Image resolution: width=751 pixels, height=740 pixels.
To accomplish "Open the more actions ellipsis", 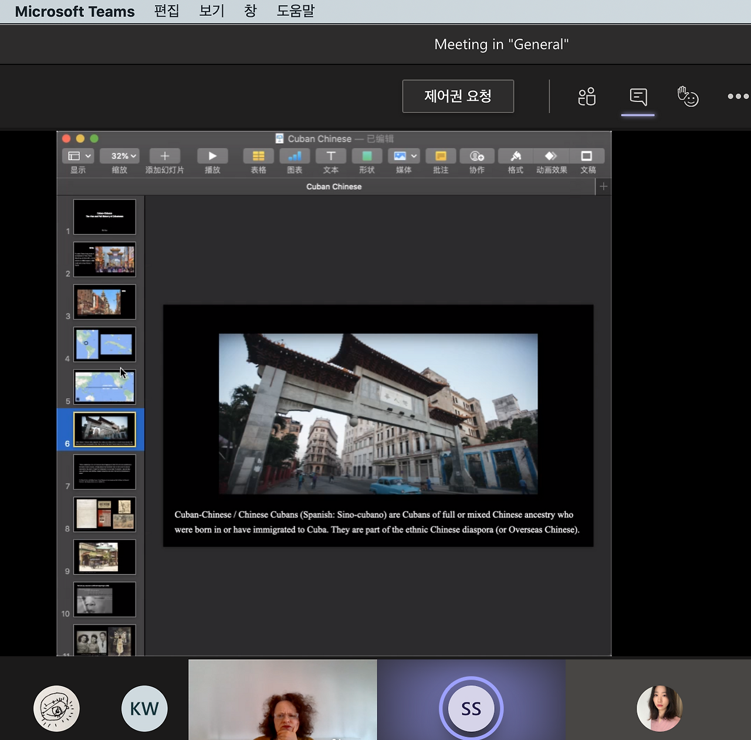I will [738, 97].
